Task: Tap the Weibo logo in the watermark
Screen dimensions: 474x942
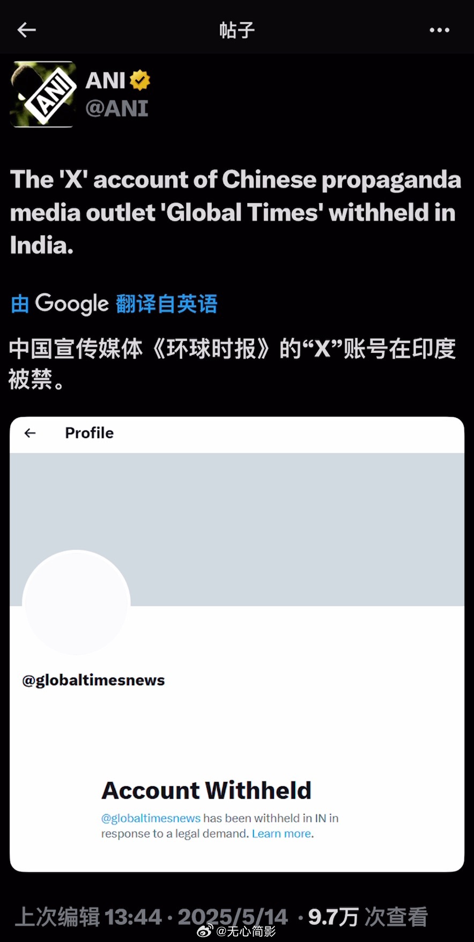Action: click(205, 931)
